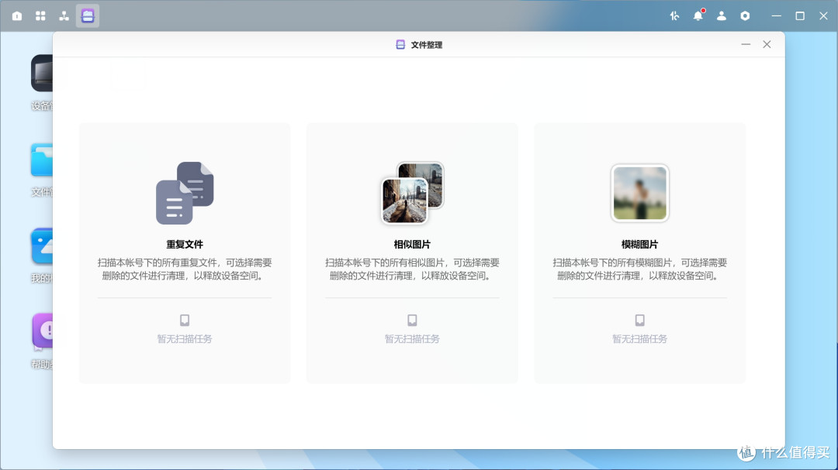Click the 模糊图片 description text
The width and height of the screenshot is (838, 470).
click(x=639, y=269)
